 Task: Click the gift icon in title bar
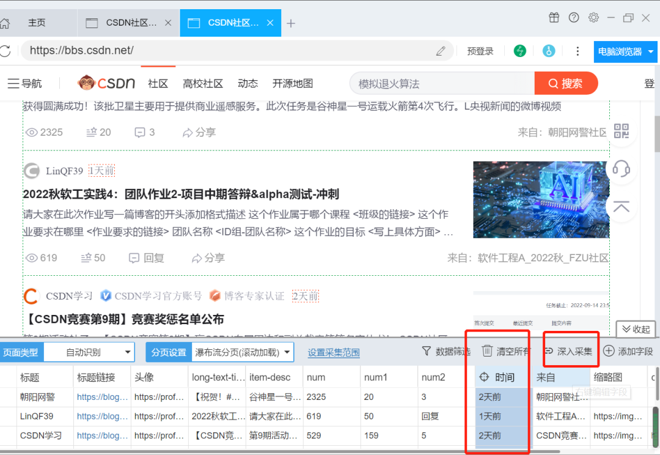[x=554, y=18]
